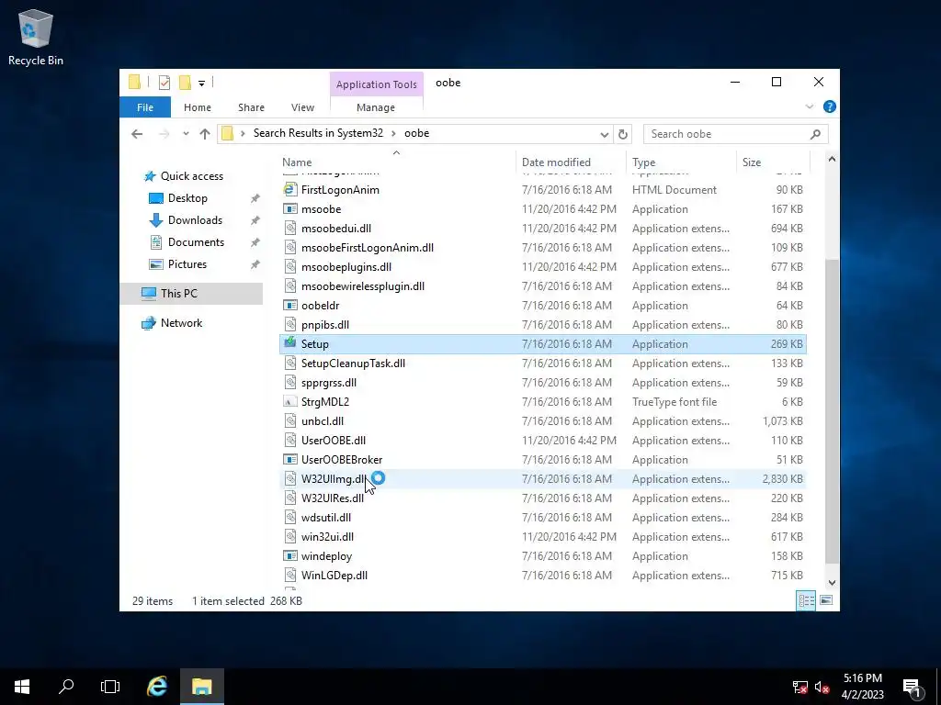
Task: Open the File menu tab
Action: pyautogui.click(x=145, y=107)
